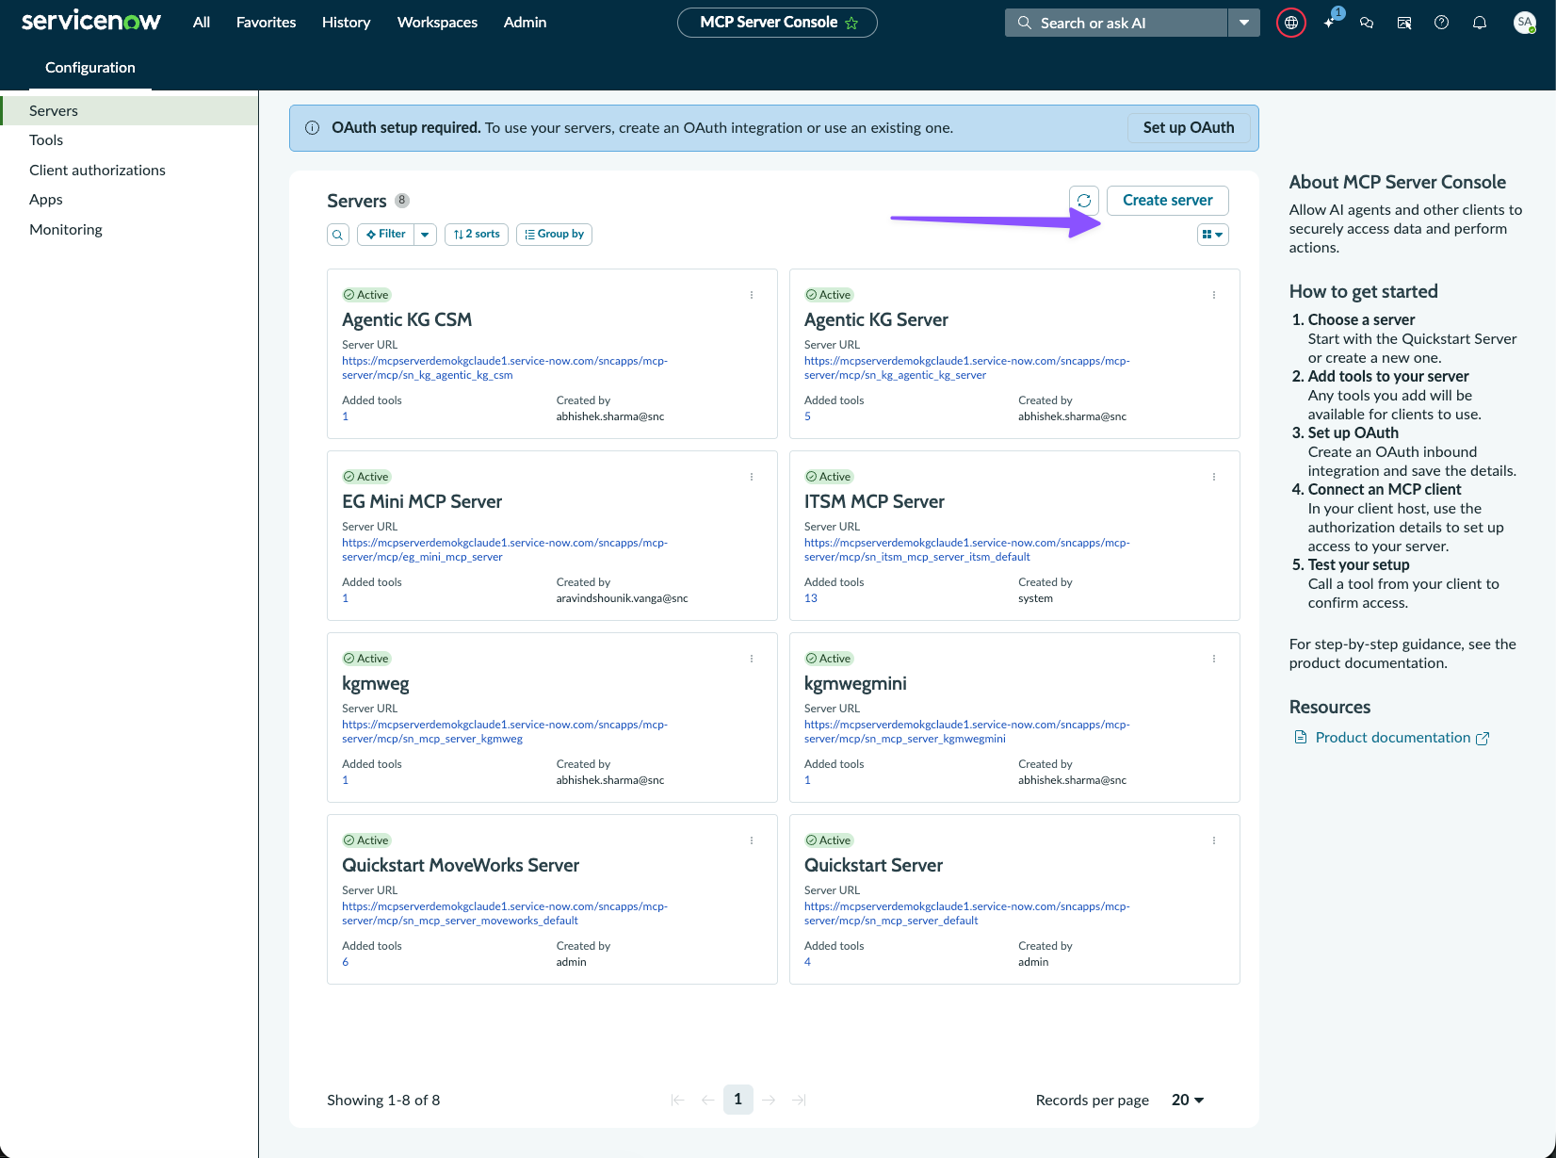
Task: Open the History menu
Action: coord(346,23)
